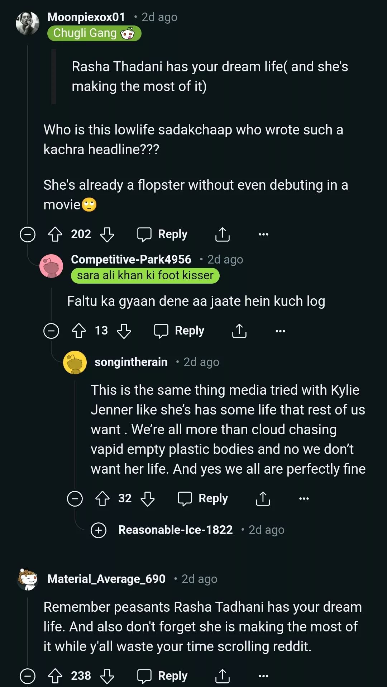Downvote the comment with 13 votes
387x687 pixels.
[x=124, y=331]
